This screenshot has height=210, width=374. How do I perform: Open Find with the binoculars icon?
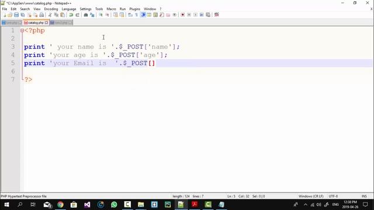[86, 15]
